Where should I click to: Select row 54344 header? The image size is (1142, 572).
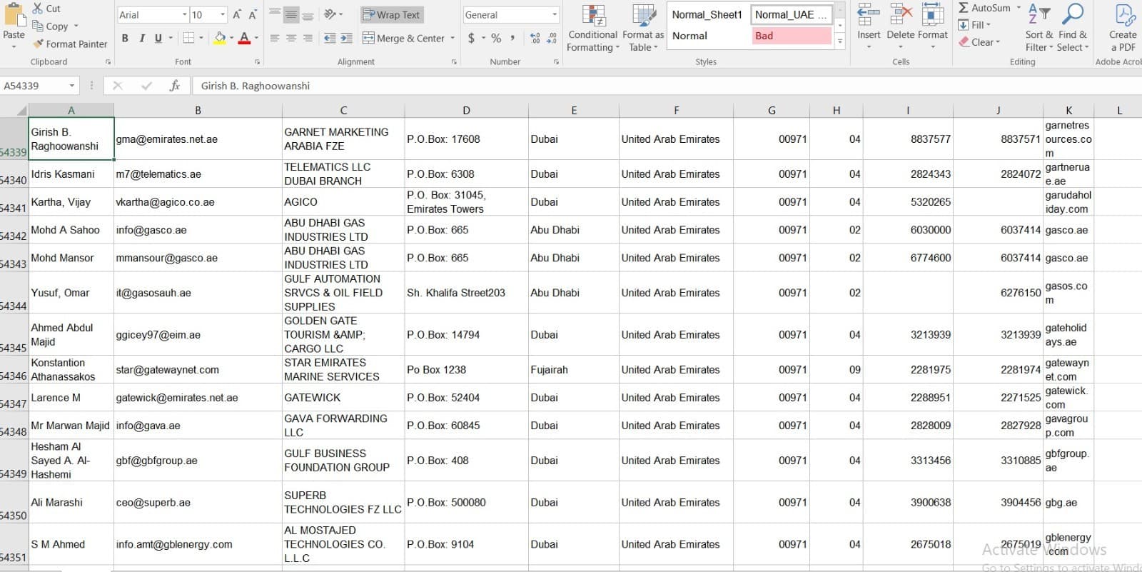(14, 292)
